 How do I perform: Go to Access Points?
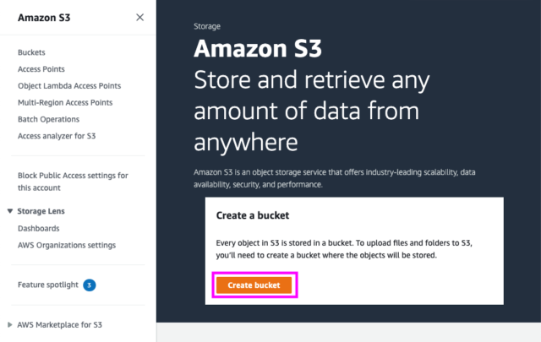click(41, 69)
